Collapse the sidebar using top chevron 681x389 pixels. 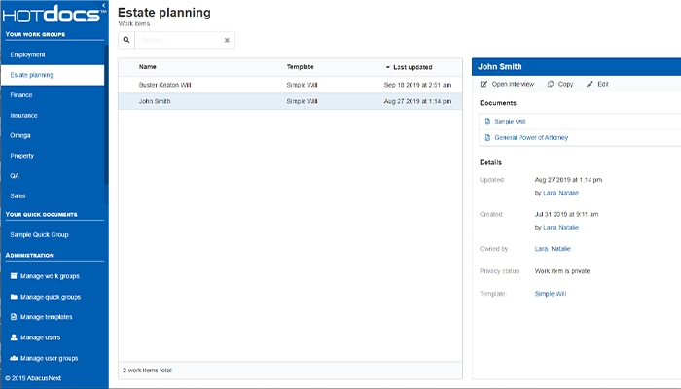point(103,6)
